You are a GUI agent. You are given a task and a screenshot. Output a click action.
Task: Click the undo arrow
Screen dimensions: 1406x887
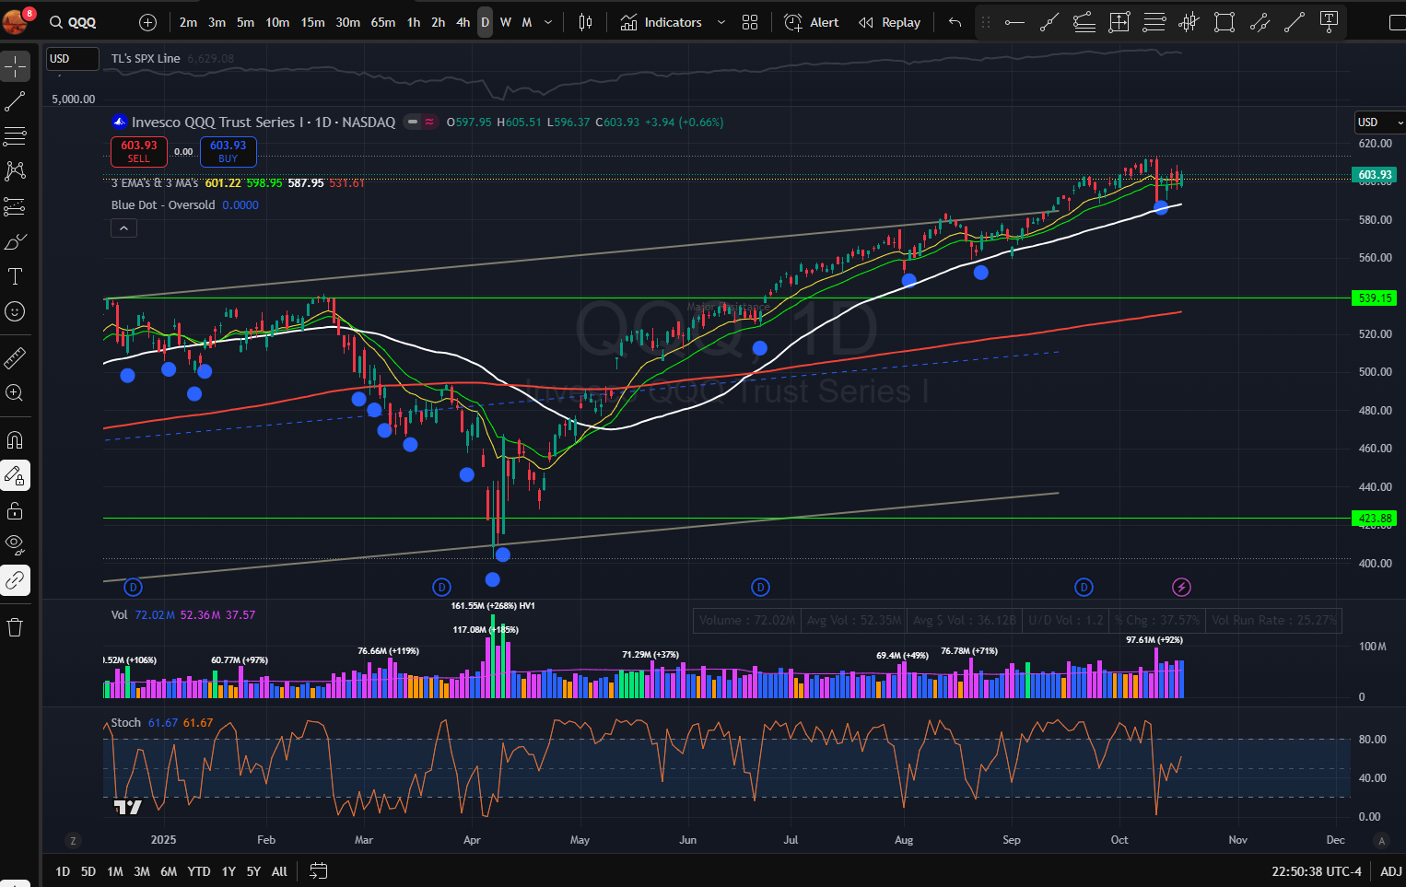click(955, 22)
